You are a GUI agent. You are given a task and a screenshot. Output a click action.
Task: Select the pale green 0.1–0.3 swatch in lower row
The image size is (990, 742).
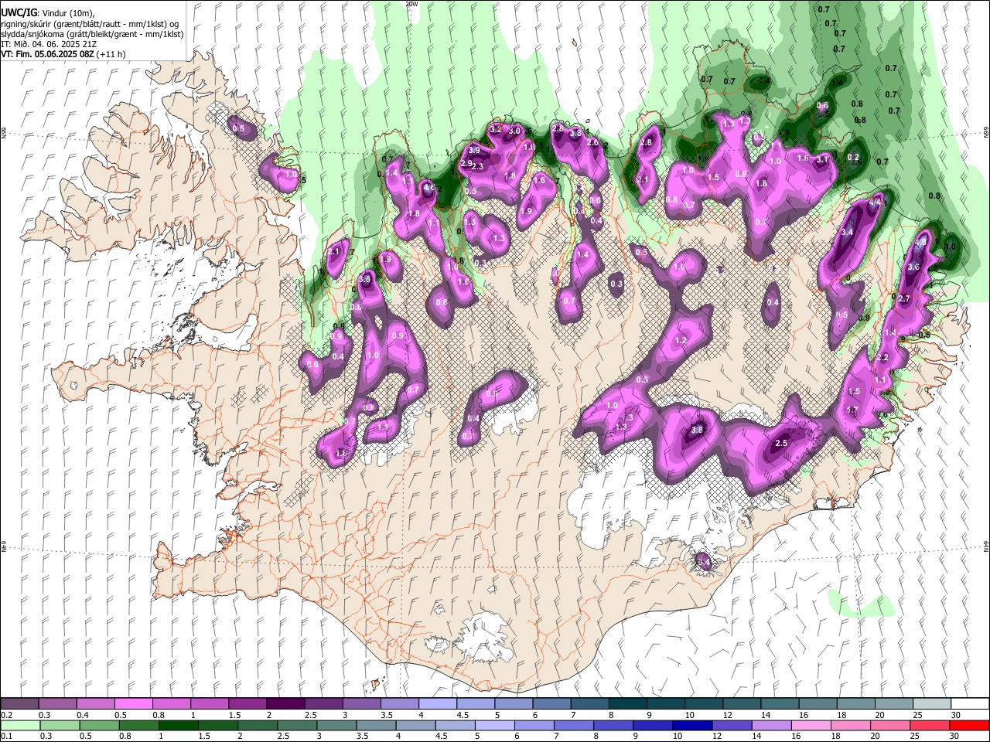click(19, 726)
